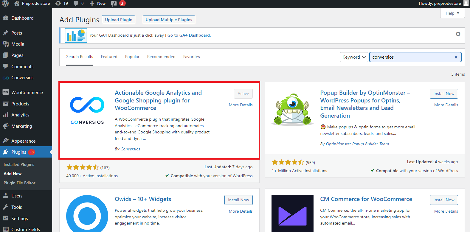Open the Yoast SEO icon in admin bar

coord(114,3)
